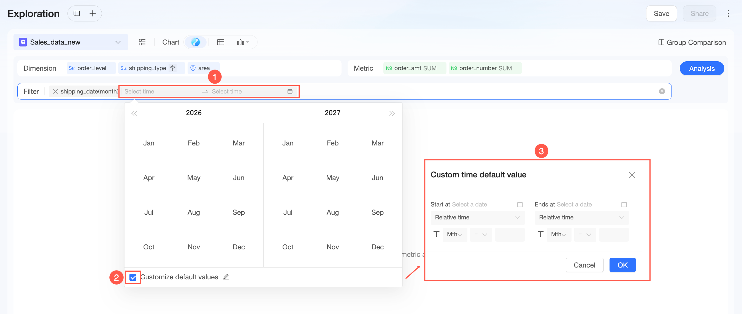
Task: Click the panel layout icon beside Exploration
Action: [77, 13]
